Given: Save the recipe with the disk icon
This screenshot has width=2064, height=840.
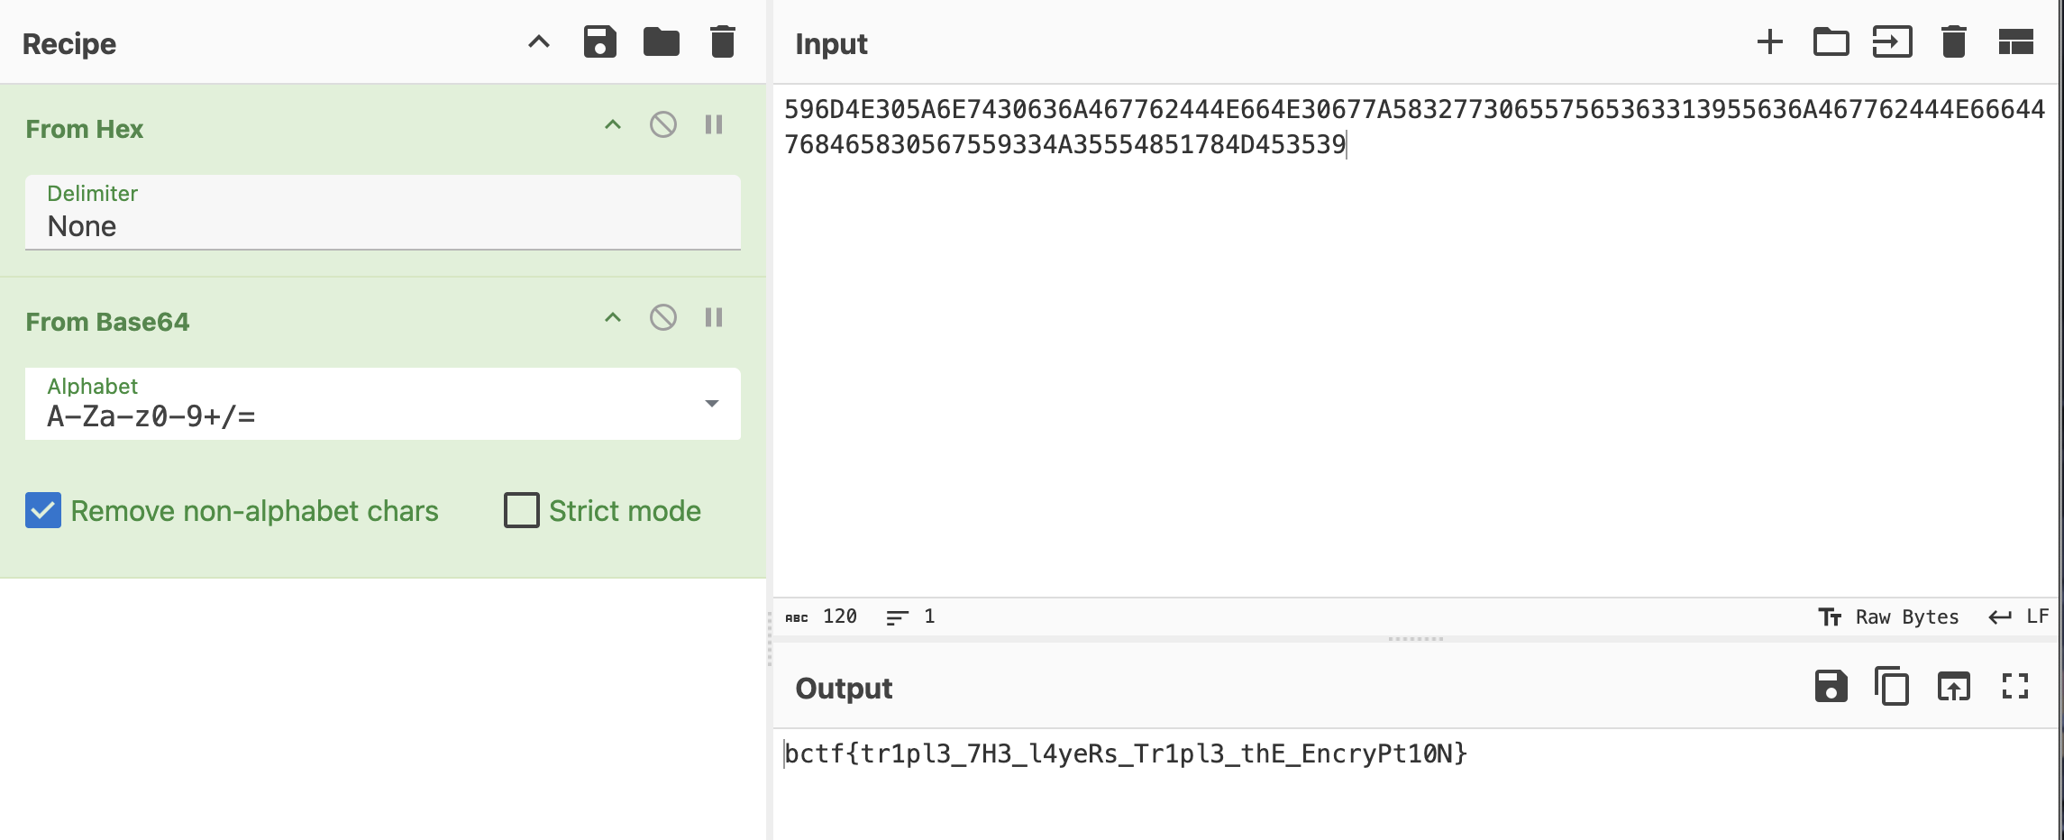Looking at the screenshot, I should point(599,42).
